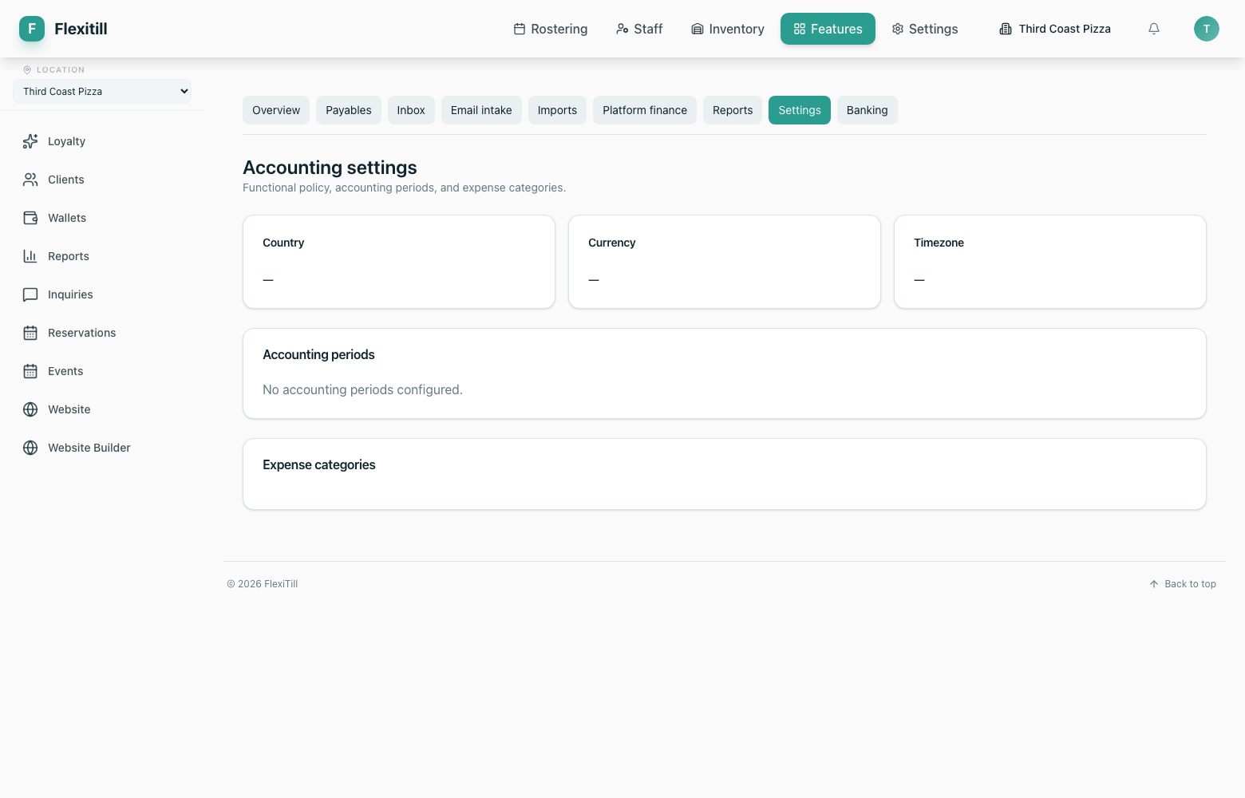Click the Back to top link
Image resolution: width=1245 pixels, height=798 pixels.
pos(1183,584)
